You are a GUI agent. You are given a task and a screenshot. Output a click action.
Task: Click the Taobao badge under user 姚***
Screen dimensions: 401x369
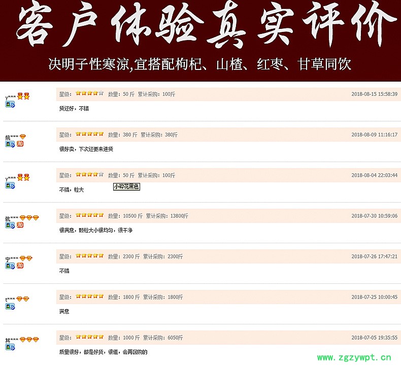[20, 144]
